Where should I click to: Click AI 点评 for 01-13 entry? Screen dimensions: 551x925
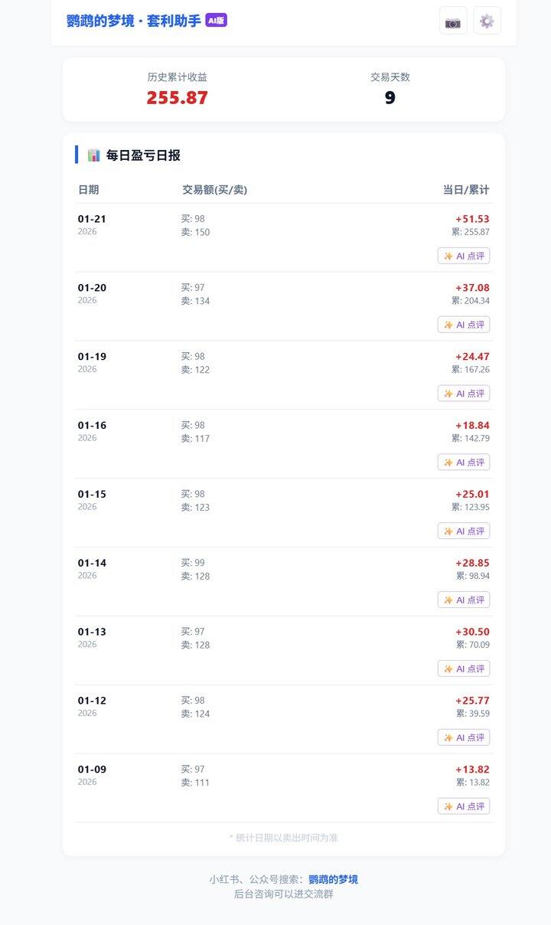[464, 668]
